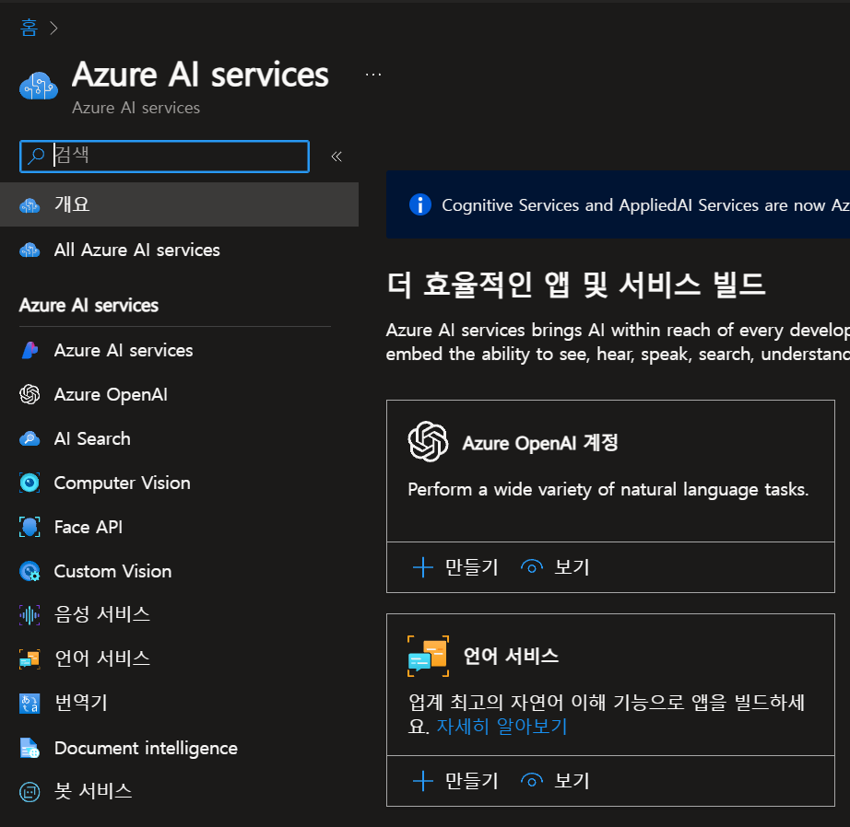Collapse the sidebar with double chevron
Screen dimensions: 850x827
(x=336, y=157)
